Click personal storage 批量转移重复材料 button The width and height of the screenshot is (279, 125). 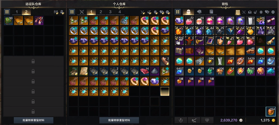tap(119, 120)
